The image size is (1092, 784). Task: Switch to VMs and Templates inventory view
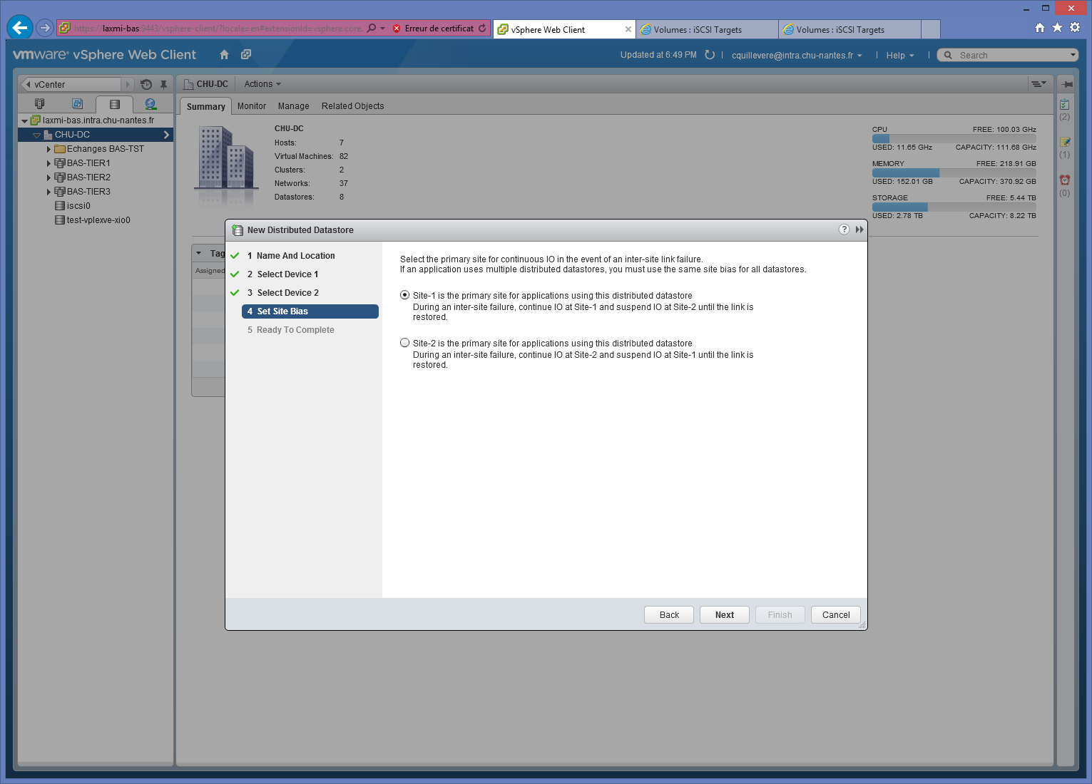(x=77, y=104)
